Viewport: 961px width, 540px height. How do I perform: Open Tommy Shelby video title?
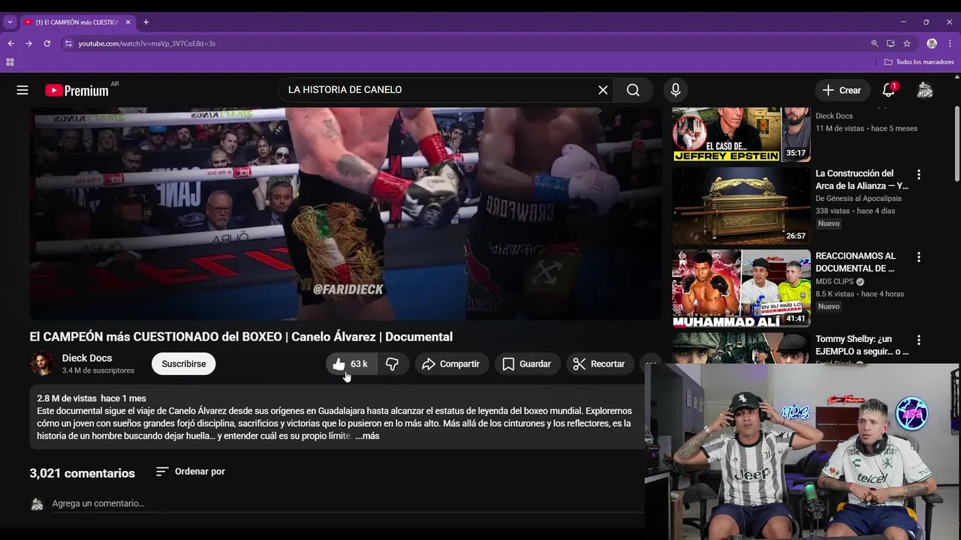click(x=862, y=345)
